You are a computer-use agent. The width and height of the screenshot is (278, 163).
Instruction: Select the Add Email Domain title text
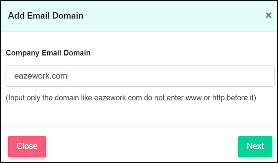pyautogui.click(x=45, y=15)
